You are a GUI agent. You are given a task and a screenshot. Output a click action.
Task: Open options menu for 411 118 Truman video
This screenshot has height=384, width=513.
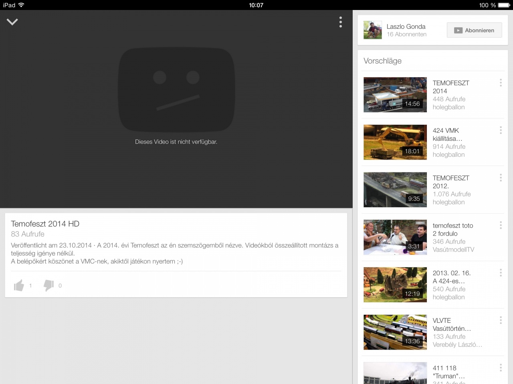coord(501,368)
